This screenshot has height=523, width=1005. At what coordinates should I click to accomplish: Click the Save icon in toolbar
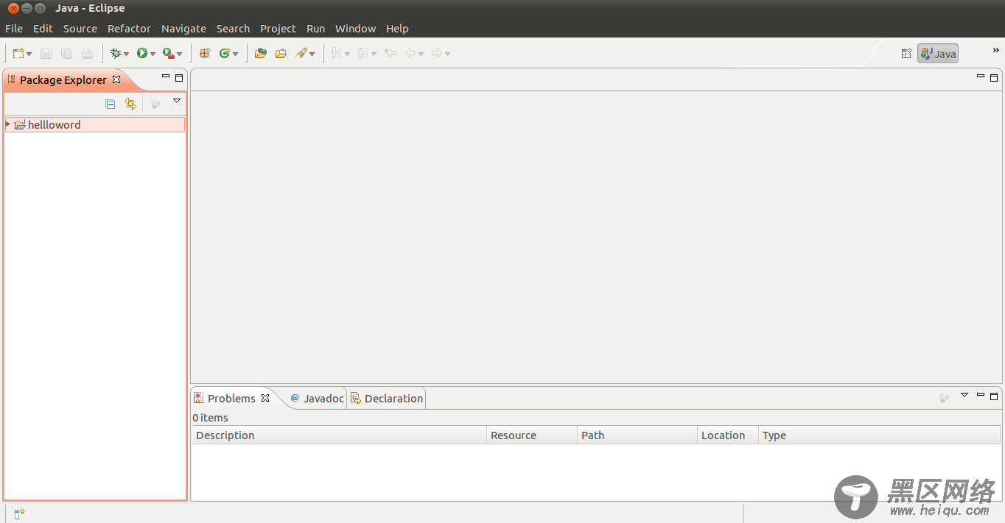(46, 53)
